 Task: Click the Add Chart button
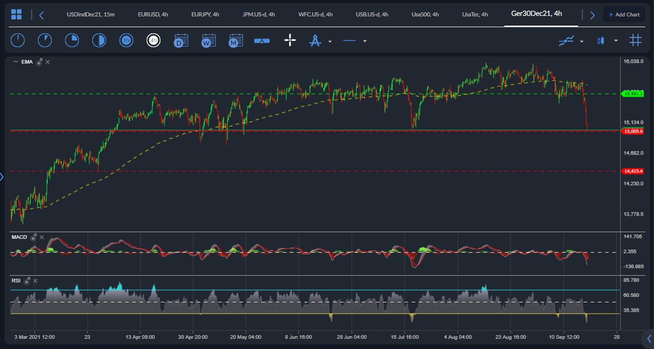(x=624, y=14)
